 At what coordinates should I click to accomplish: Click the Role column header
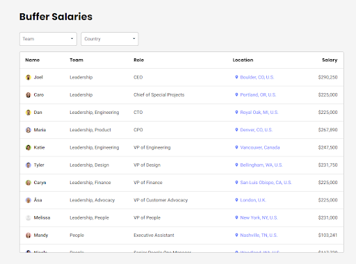click(138, 60)
